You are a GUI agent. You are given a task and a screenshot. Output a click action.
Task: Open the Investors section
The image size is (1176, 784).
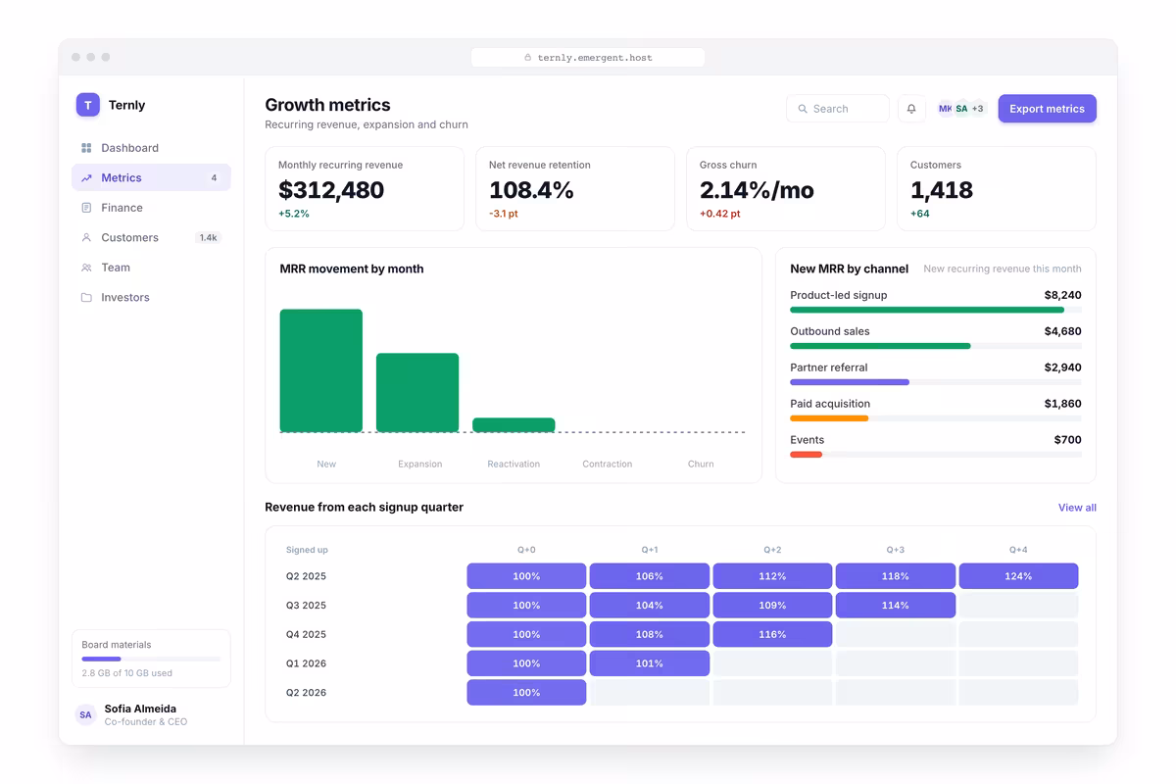pyautogui.click(x=151, y=297)
